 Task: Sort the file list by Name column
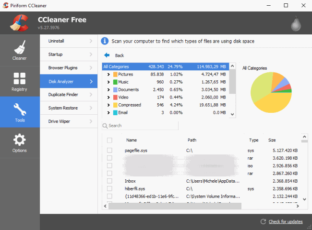(132, 140)
